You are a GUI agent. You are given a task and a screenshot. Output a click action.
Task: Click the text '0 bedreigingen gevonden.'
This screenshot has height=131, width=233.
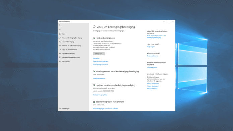pyautogui.click(x=101, y=45)
